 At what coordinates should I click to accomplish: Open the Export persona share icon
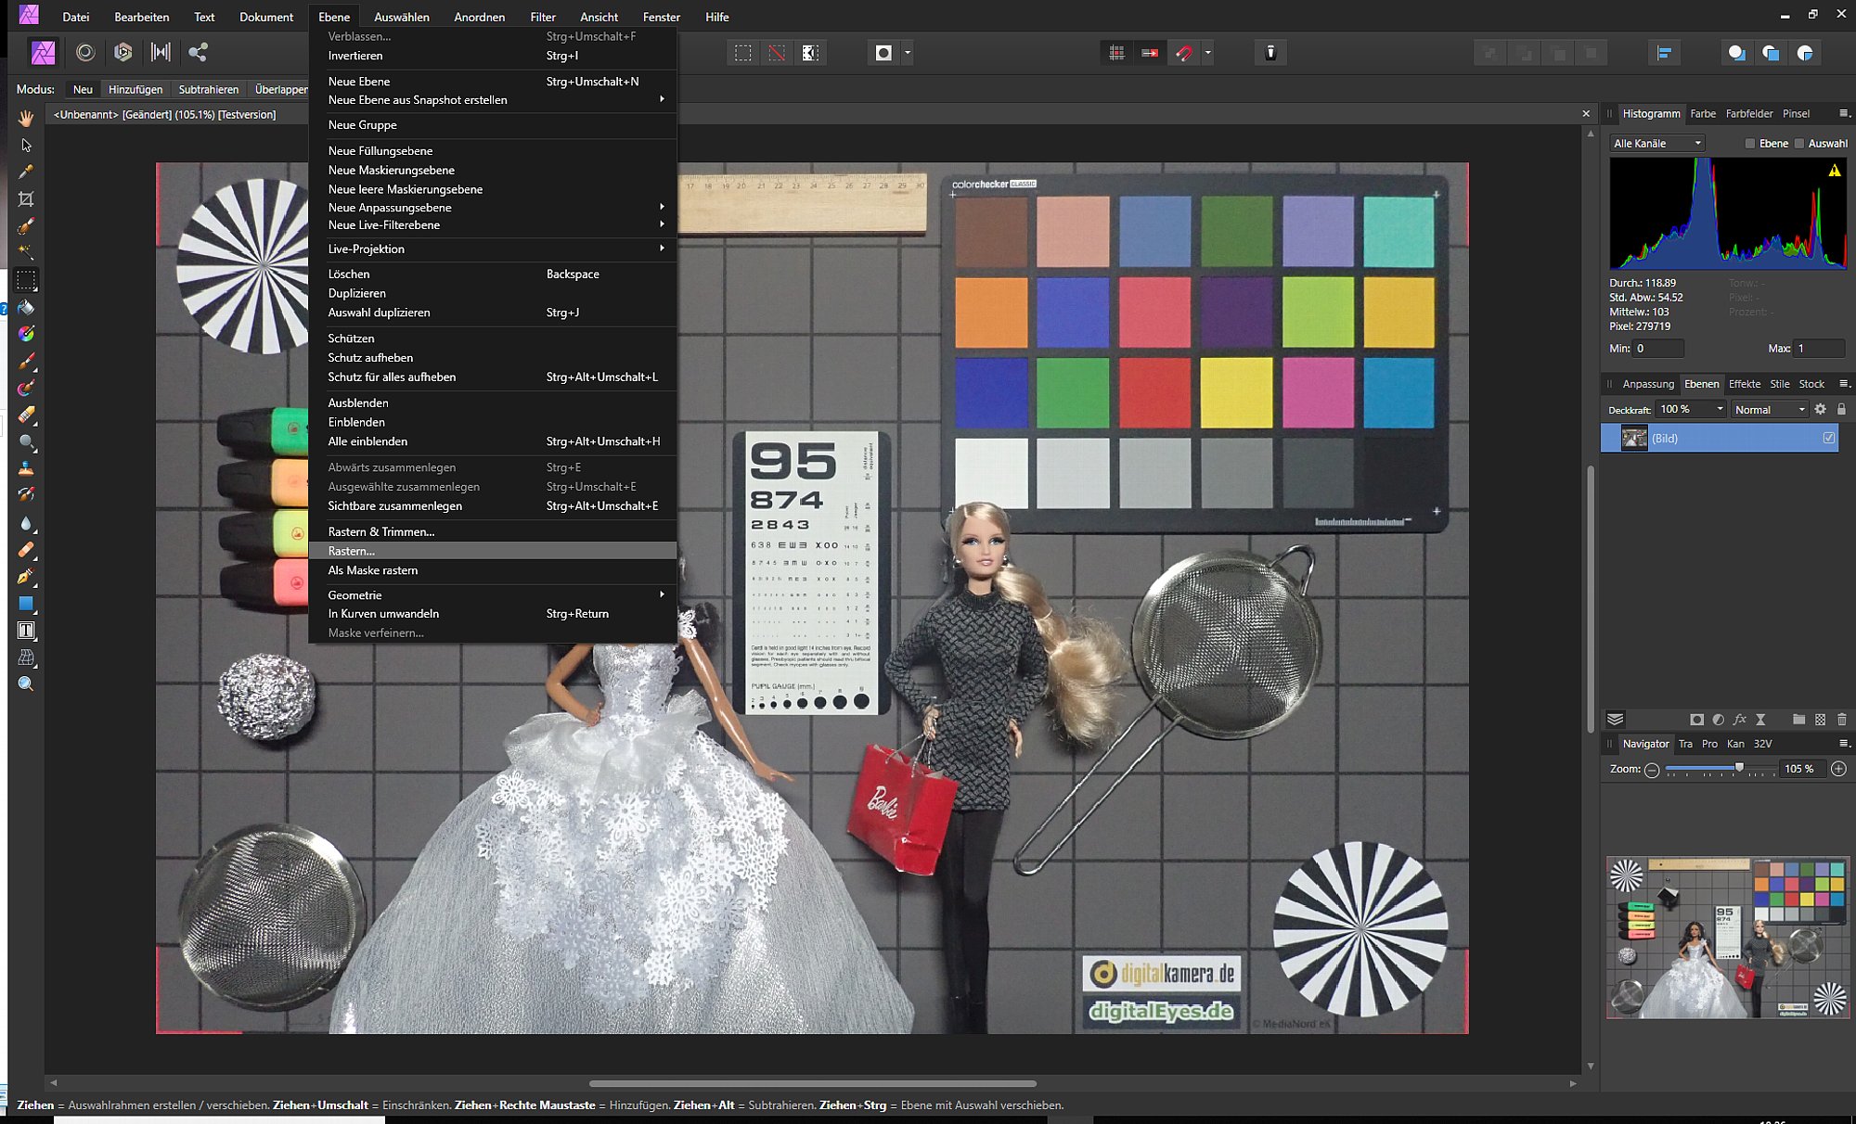pyautogui.click(x=198, y=53)
